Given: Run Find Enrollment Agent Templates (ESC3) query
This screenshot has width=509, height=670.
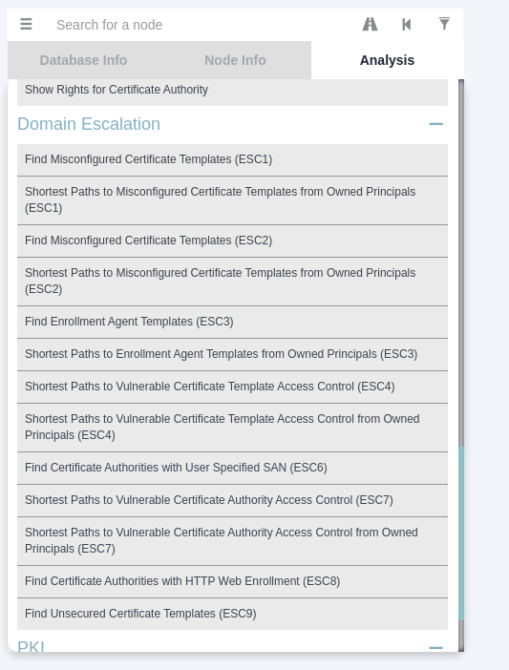Looking at the screenshot, I should [232, 322].
